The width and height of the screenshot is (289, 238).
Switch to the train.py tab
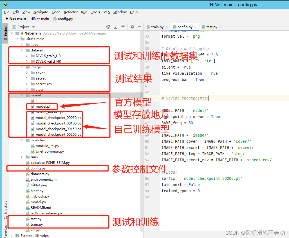(x=157, y=27)
